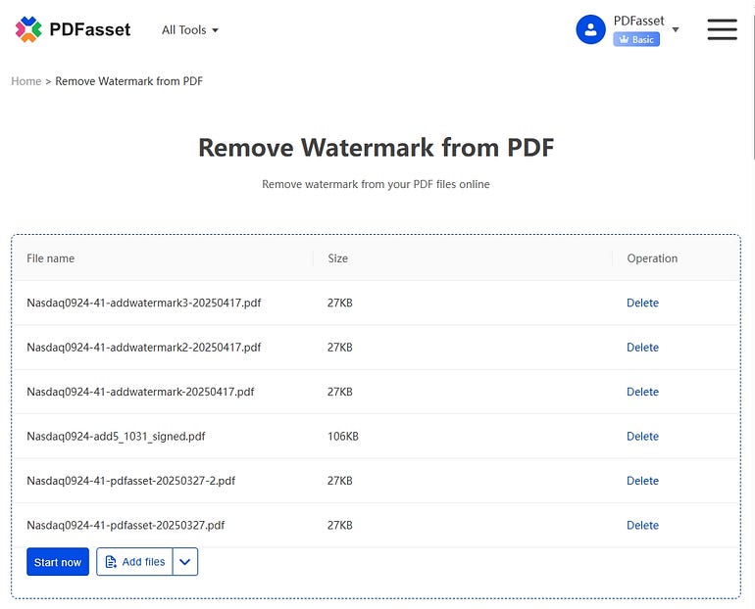Click the Size column header
755x609 pixels.
[x=337, y=258]
